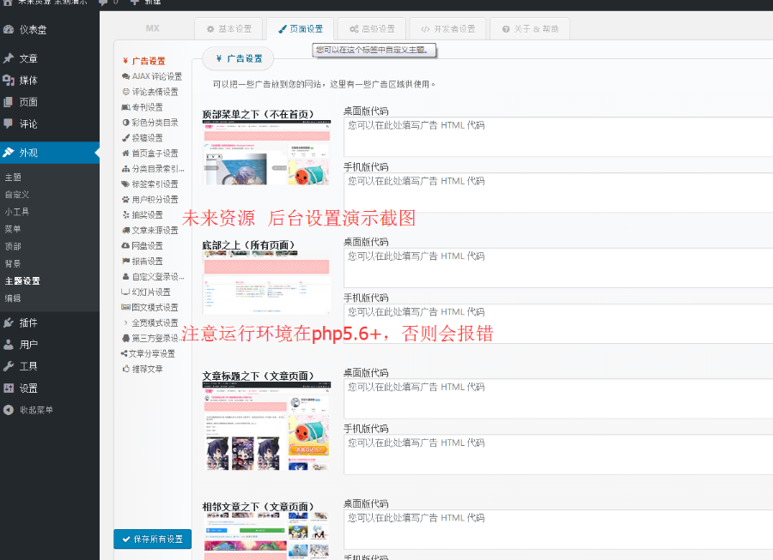Open 媒体 via its media icon
Image resolution: width=773 pixels, height=560 pixels.
pyautogui.click(x=9, y=80)
